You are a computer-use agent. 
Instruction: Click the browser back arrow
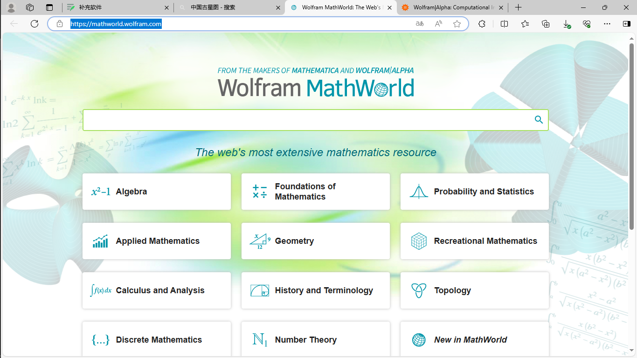pos(14,24)
